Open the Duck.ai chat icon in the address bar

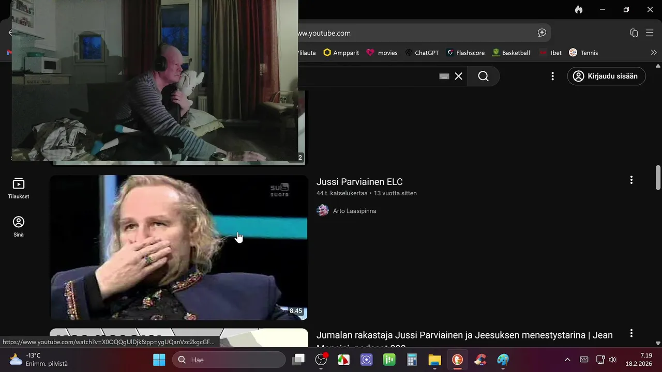pyautogui.click(x=542, y=33)
